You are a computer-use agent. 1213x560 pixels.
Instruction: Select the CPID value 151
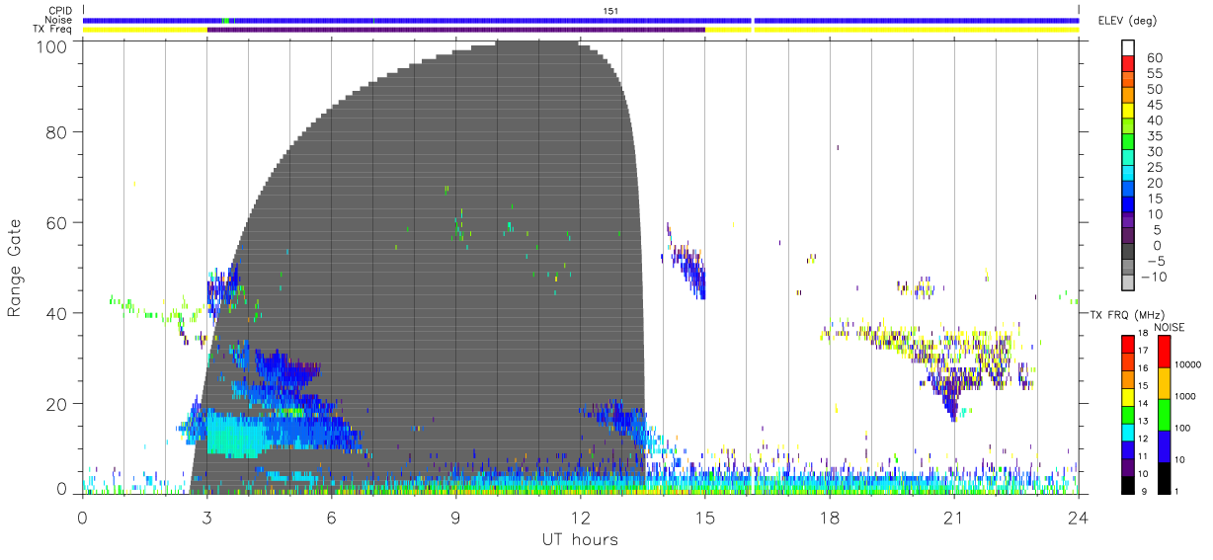pyautogui.click(x=611, y=11)
